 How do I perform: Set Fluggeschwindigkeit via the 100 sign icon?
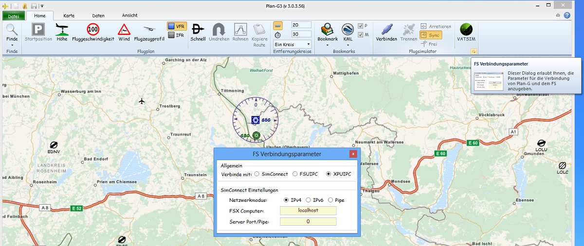pyautogui.click(x=93, y=29)
